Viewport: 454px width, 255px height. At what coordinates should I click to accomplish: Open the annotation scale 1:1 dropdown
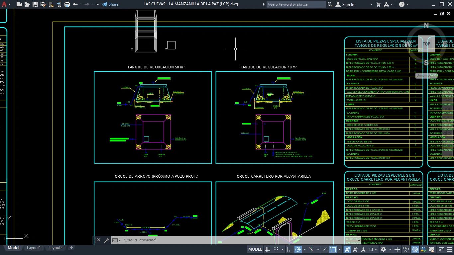pyautogui.click(x=373, y=249)
